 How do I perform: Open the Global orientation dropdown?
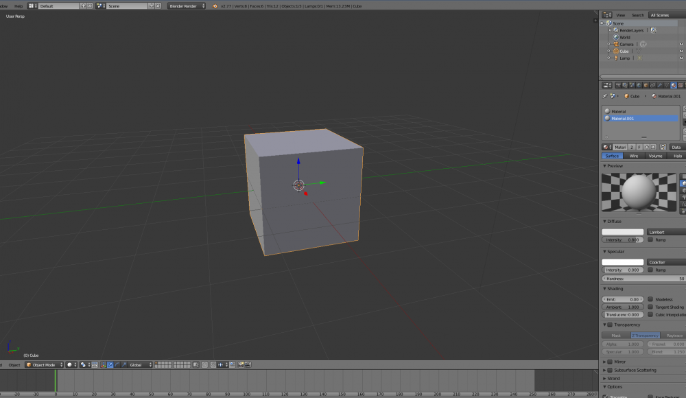point(141,365)
